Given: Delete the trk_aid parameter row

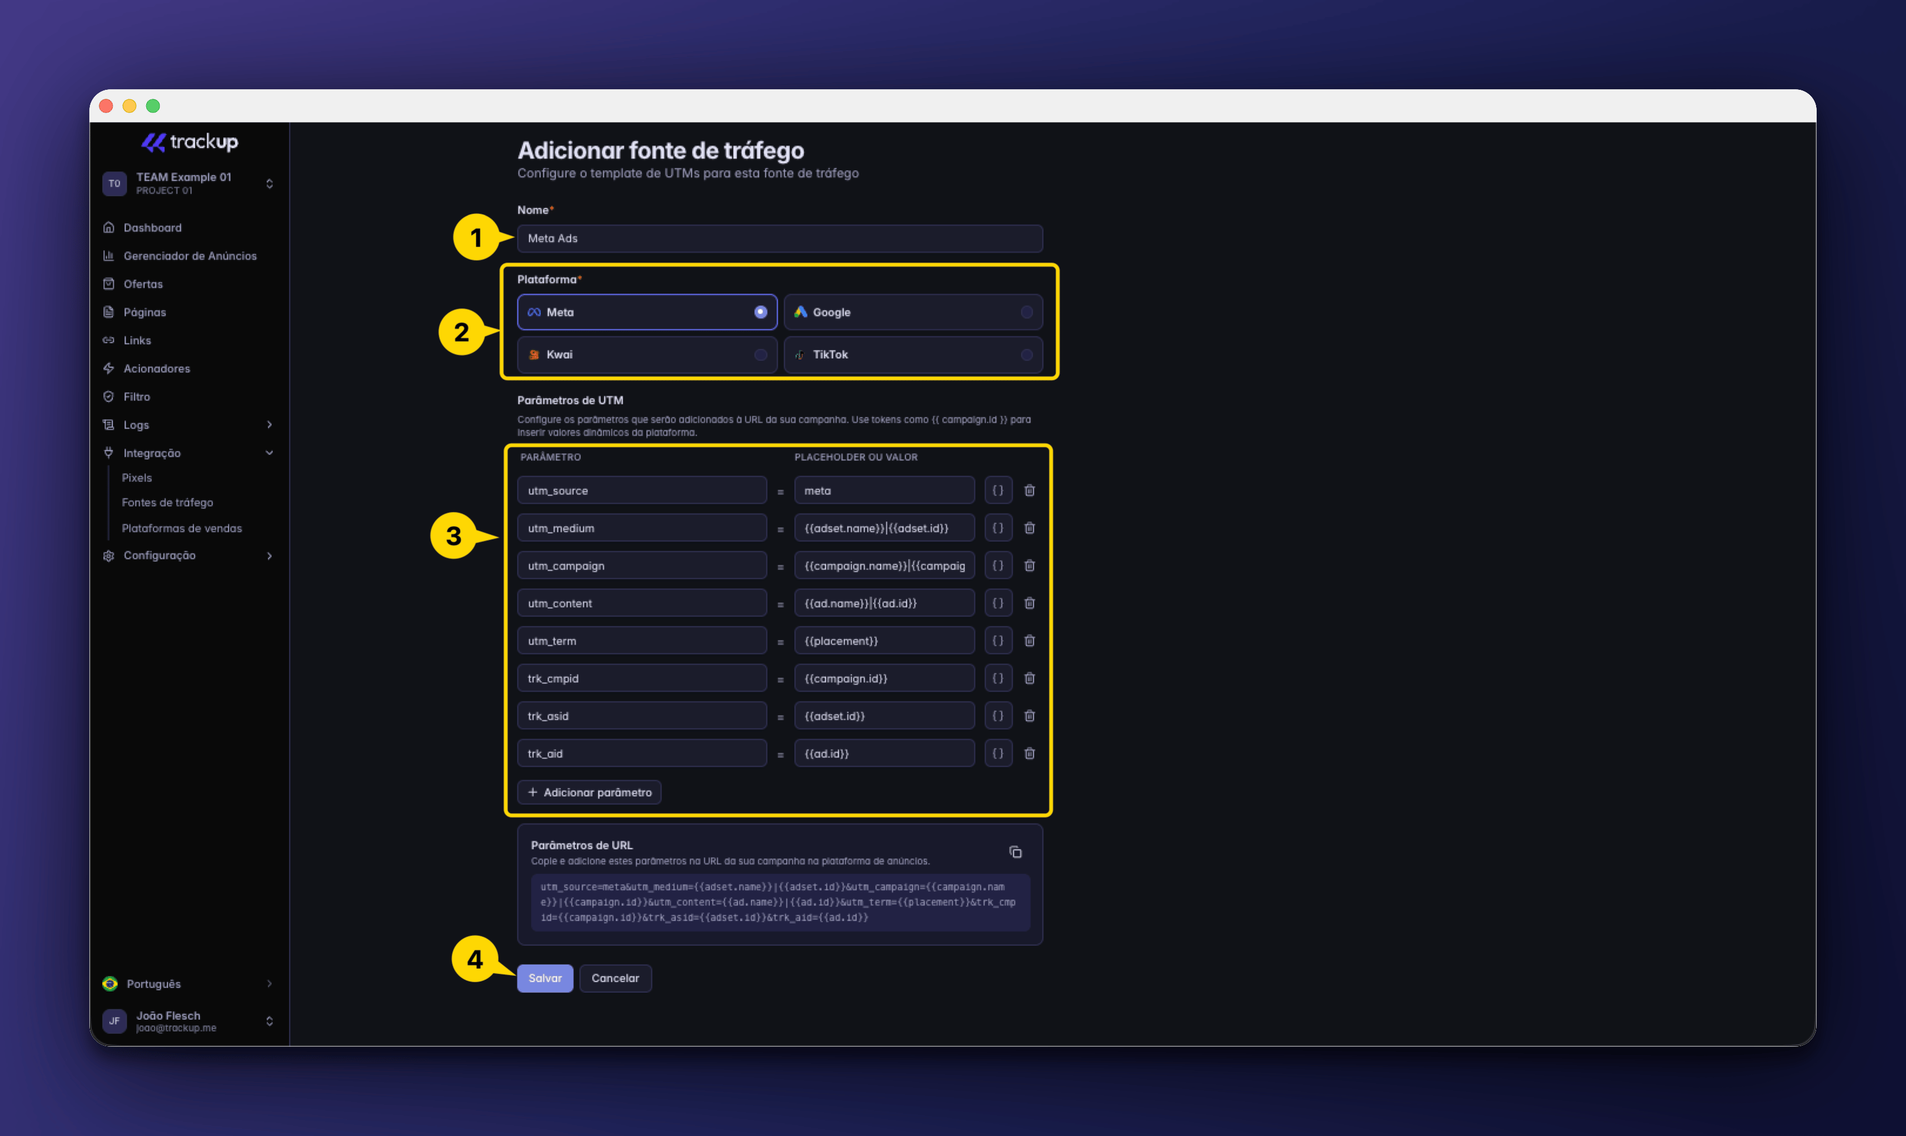Looking at the screenshot, I should [1030, 753].
